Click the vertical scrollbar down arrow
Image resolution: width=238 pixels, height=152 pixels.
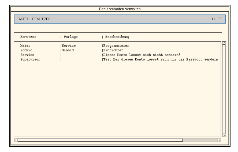pos(224,135)
